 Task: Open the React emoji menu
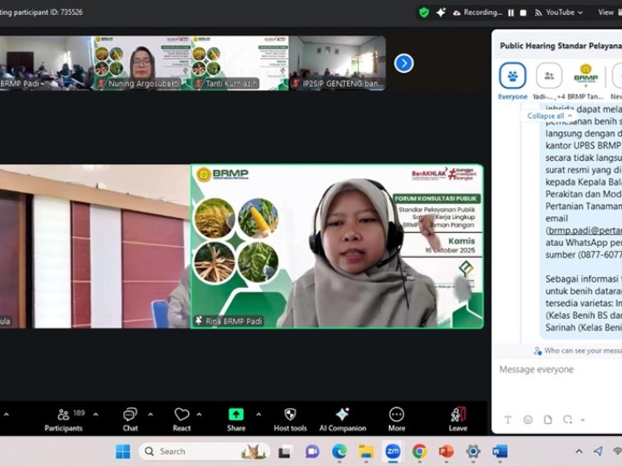pos(182,416)
